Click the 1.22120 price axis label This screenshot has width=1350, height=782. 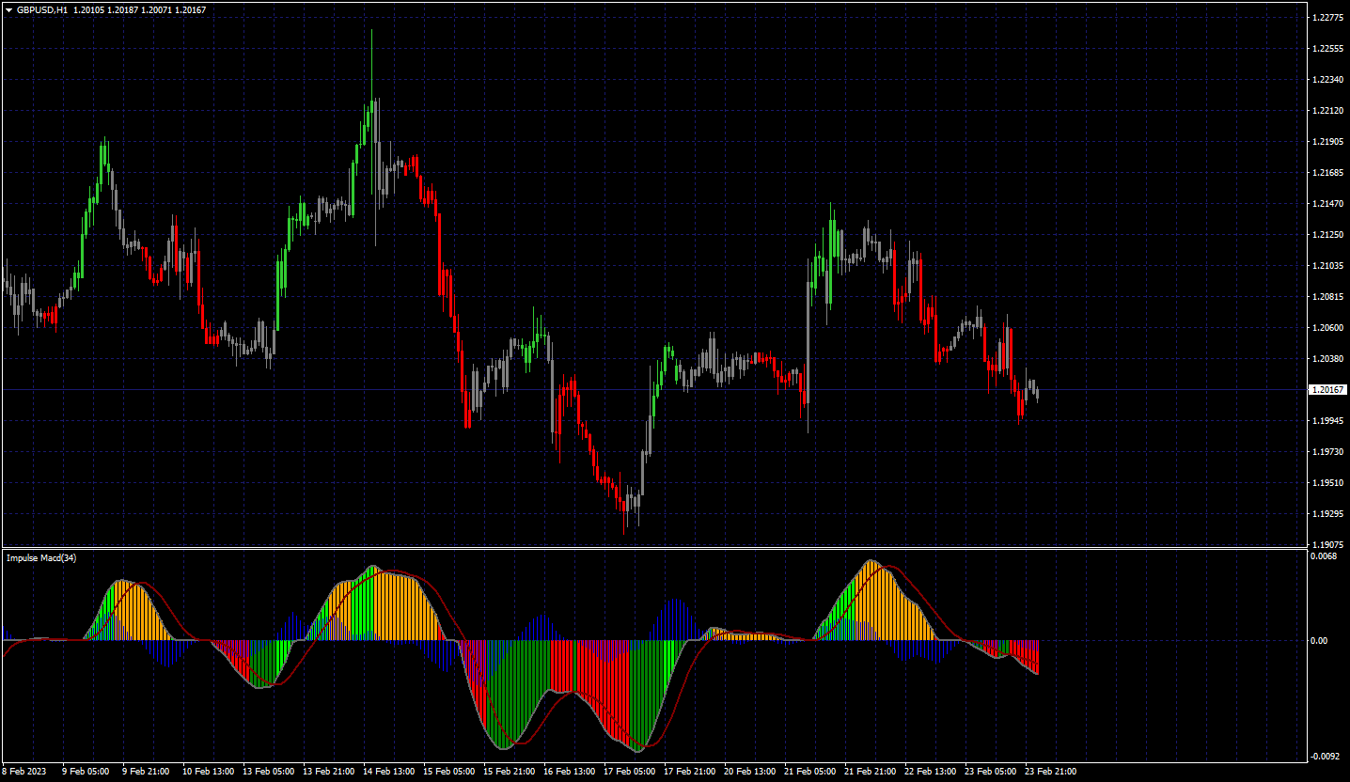[x=1327, y=110]
